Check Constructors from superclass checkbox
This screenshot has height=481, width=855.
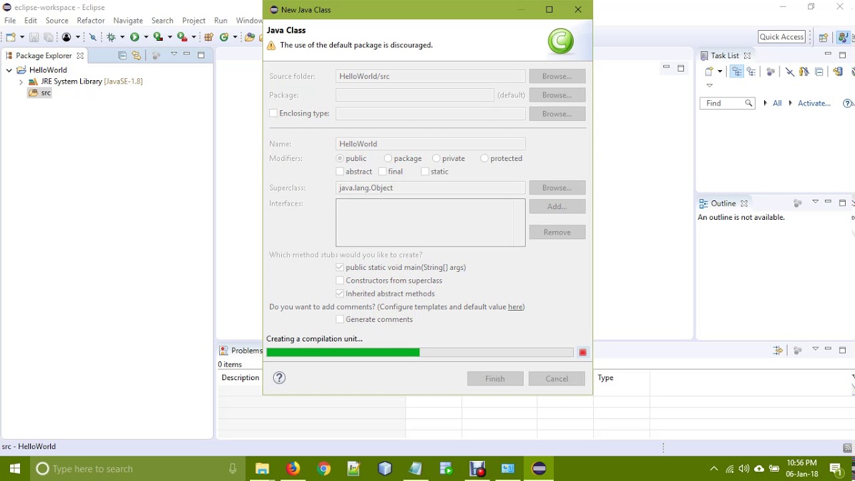(x=340, y=281)
